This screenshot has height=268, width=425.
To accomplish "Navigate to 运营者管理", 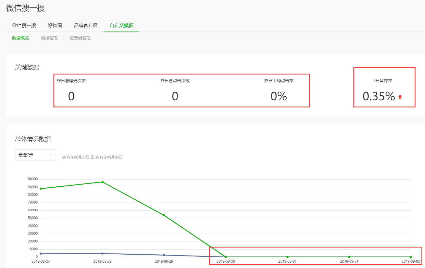I will pos(80,38).
